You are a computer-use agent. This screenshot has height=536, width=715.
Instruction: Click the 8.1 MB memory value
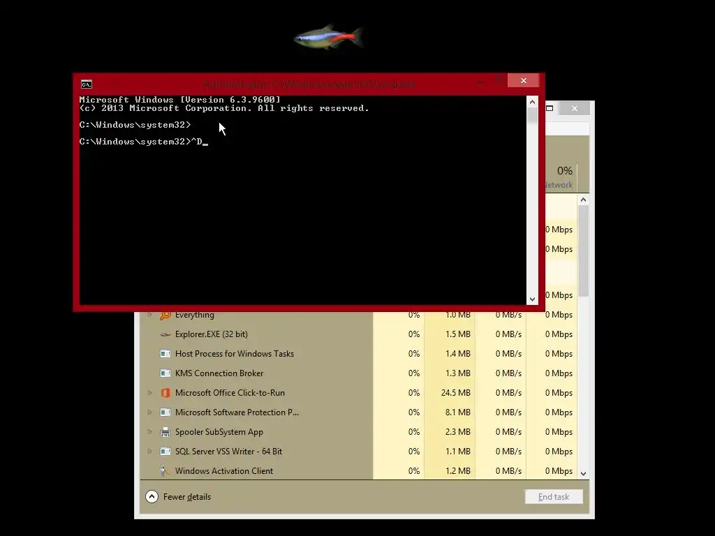[x=458, y=412]
